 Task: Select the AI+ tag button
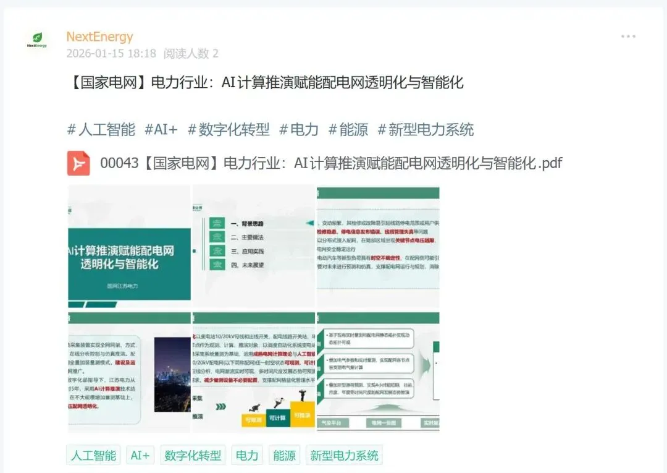click(x=140, y=456)
